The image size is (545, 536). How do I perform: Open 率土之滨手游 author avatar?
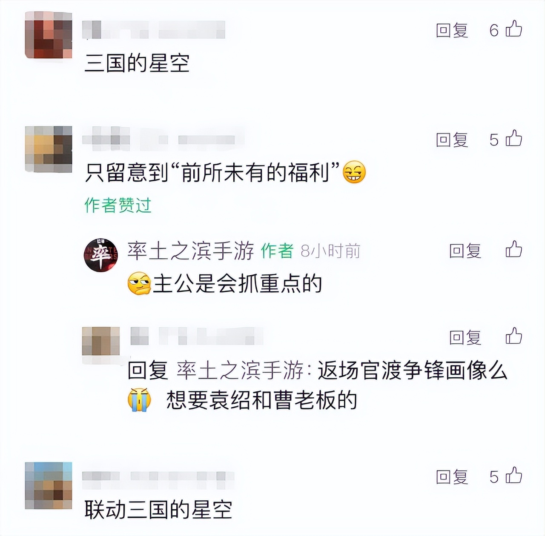[101, 255]
